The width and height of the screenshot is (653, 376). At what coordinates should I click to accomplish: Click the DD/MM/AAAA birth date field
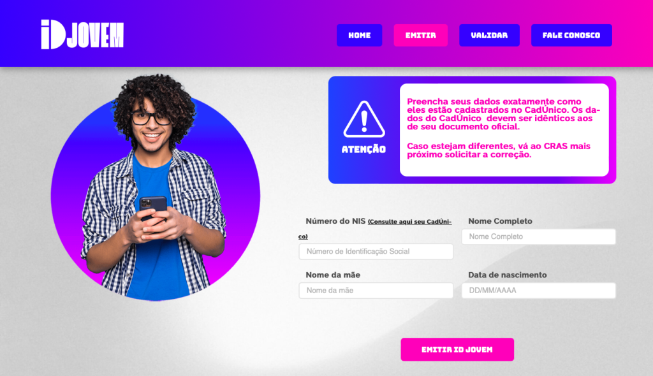coord(538,291)
